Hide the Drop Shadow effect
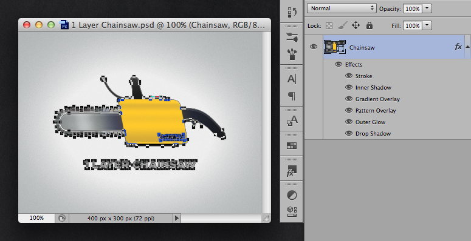The image size is (471, 241). coord(348,133)
